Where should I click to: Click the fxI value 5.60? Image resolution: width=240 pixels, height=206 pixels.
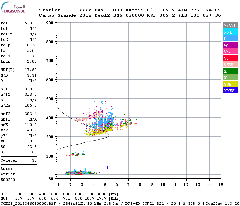click(x=32, y=50)
